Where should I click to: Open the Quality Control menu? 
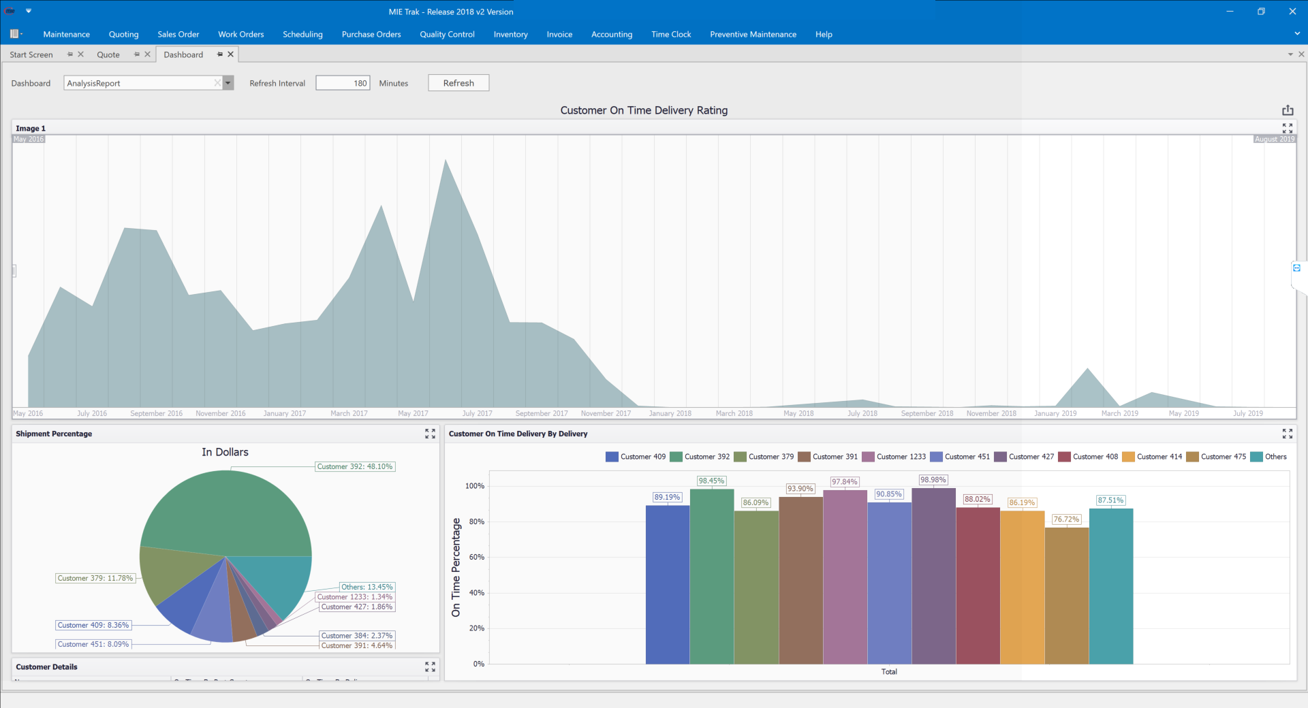pos(446,34)
